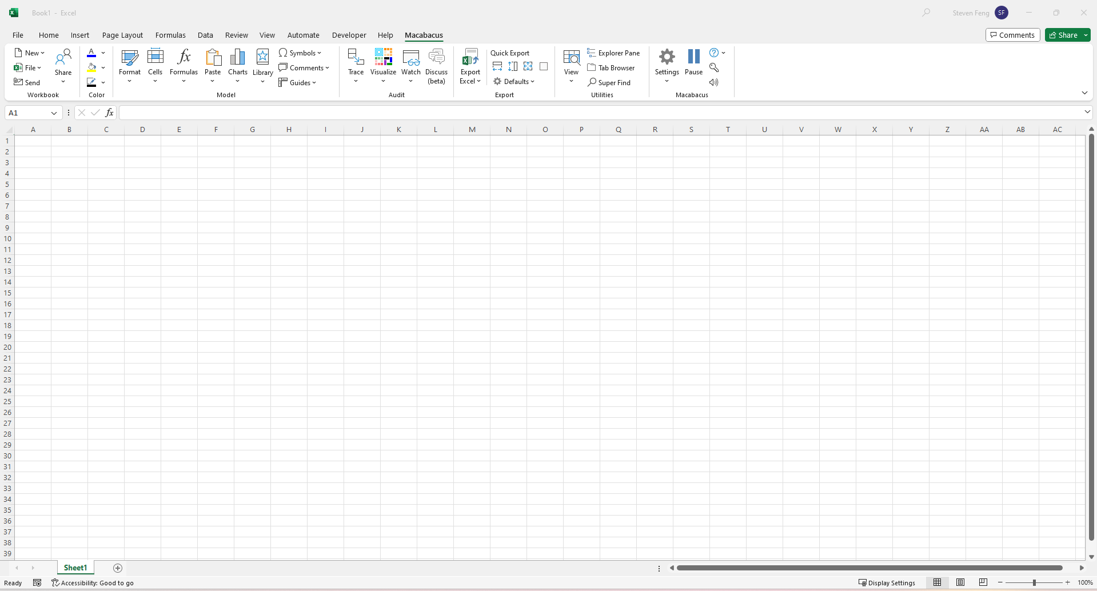The height and width of the screenshot is (591, 1097).
Task: Open the Name Box dropdown arrow
Action: [x=54, y=113]
